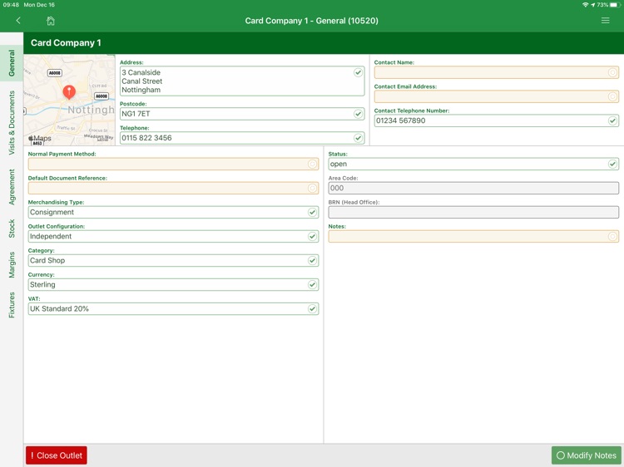The width and height of the screenshot is (624, 467).
Task: Edit the Postcode field NG1 7ET
Action: [x=242, y=114]
